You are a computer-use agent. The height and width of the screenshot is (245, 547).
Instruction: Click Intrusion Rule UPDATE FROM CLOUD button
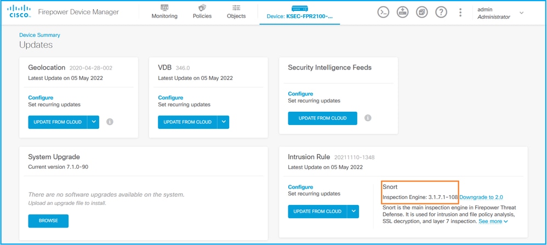coord(317,211)
